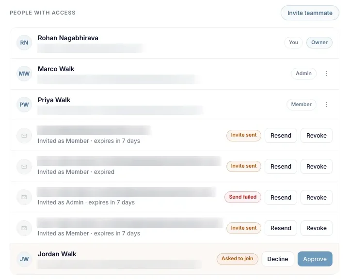Click the Asked to join status badge

pos(237,259)
